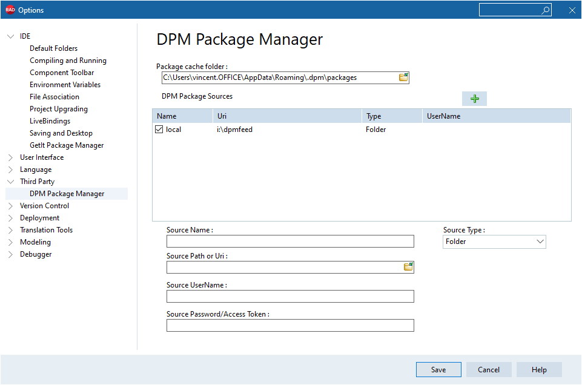Open Saving and Desktop settings
Screen dimensions: 582x385
pos(61,133)
